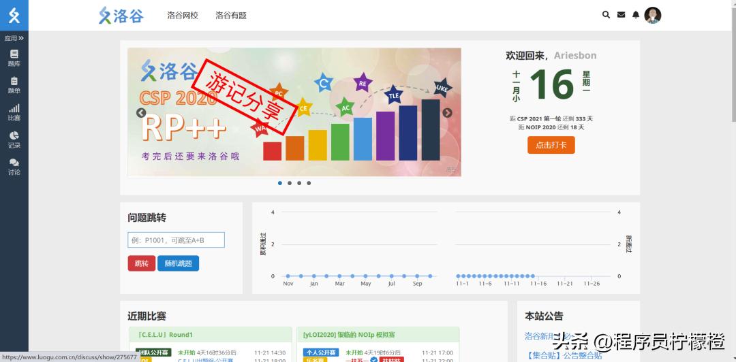Viewport: 736px width, 362px height.
Task: Focus the 问题跳转 problem ID input field
Action: coord(176,240)
